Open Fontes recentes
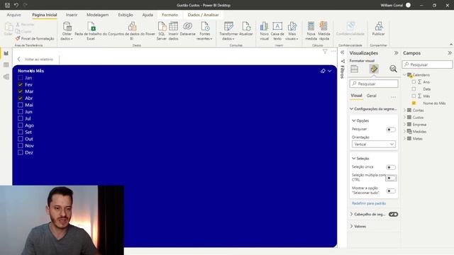This screenshot has height=255, width=454. pos(205,30)
